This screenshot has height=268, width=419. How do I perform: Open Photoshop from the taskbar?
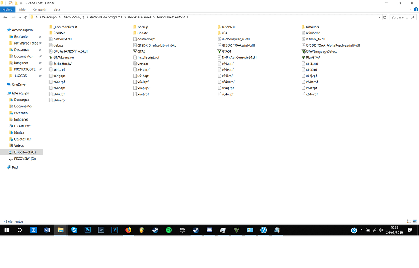[88, 230]
